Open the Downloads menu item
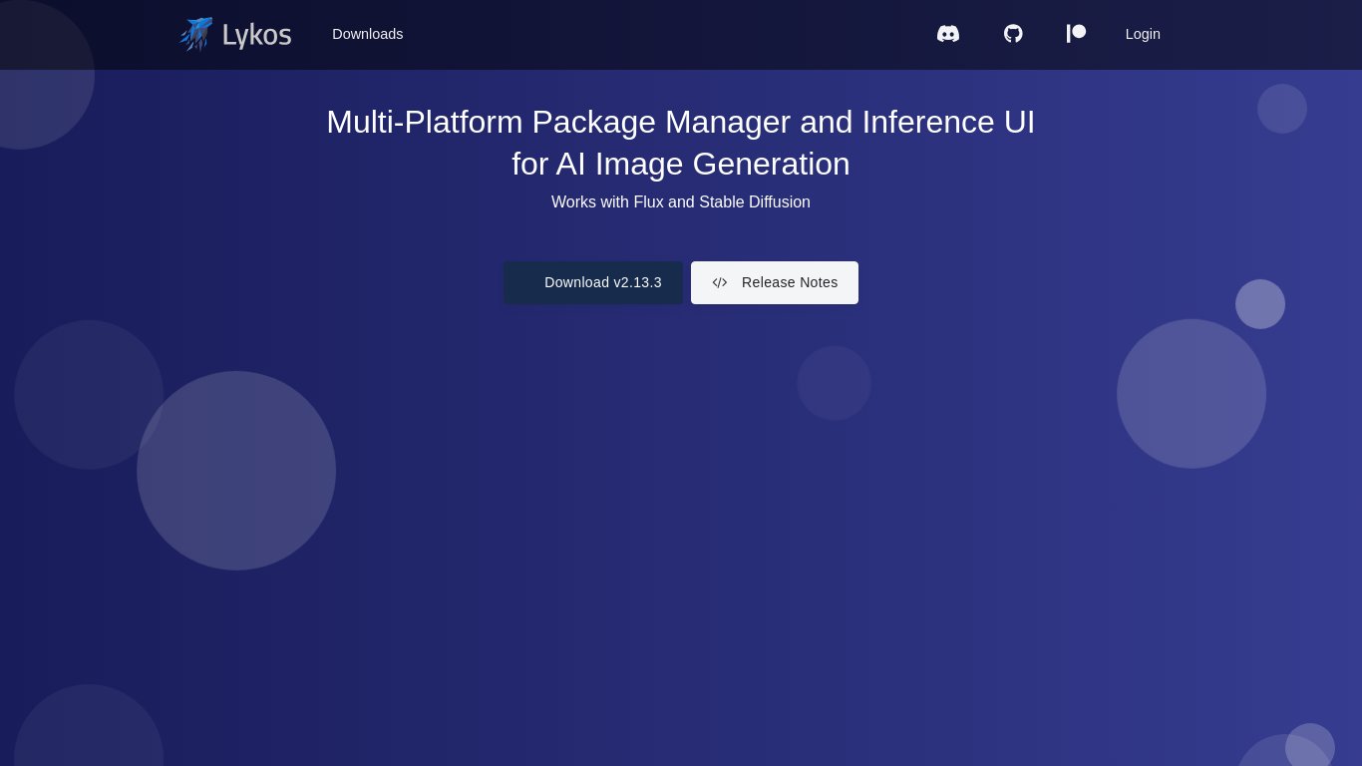 tap(368, 34)
